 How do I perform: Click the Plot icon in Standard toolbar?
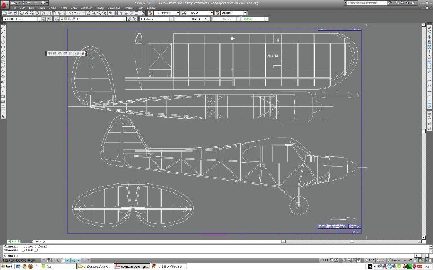click(x=21, y=13)
